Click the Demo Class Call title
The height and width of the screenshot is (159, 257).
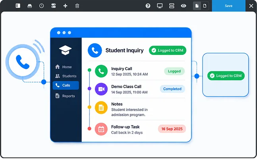[x=126, y=87]
